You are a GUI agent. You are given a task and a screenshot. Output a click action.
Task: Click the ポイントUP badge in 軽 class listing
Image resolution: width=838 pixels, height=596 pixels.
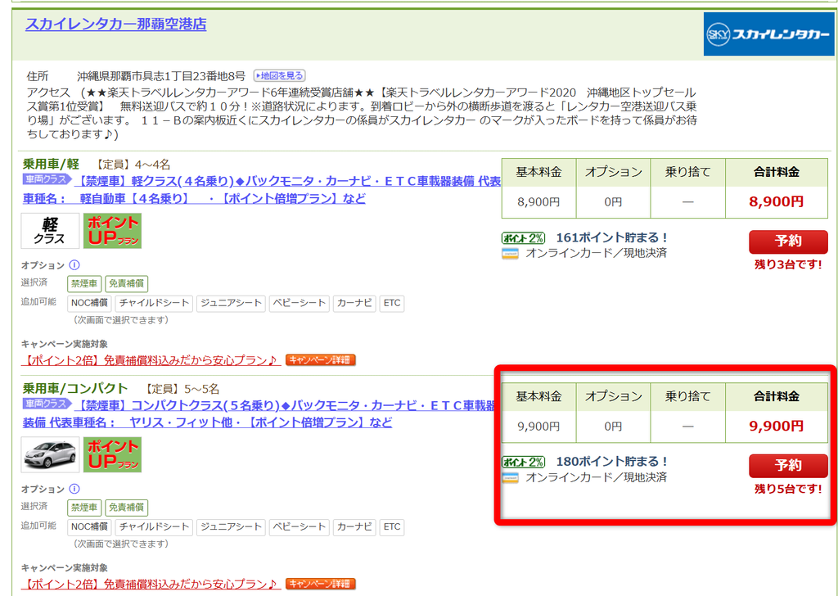112,231
